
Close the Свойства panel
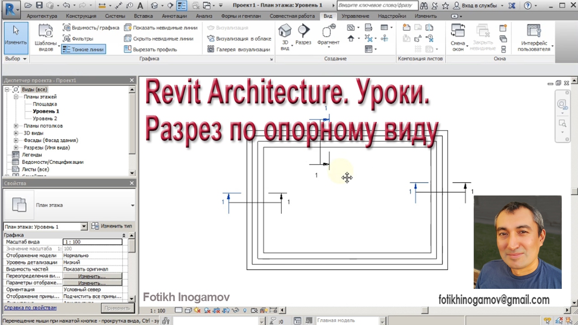point(132,183)
